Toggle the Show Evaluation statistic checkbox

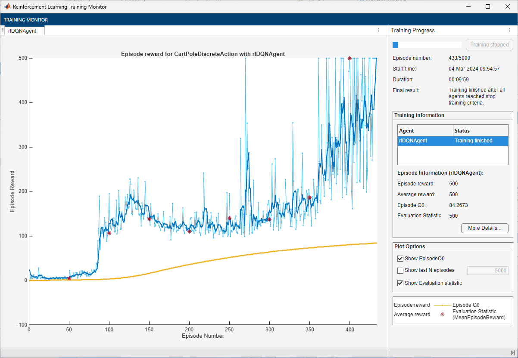(x=400, y=283)
